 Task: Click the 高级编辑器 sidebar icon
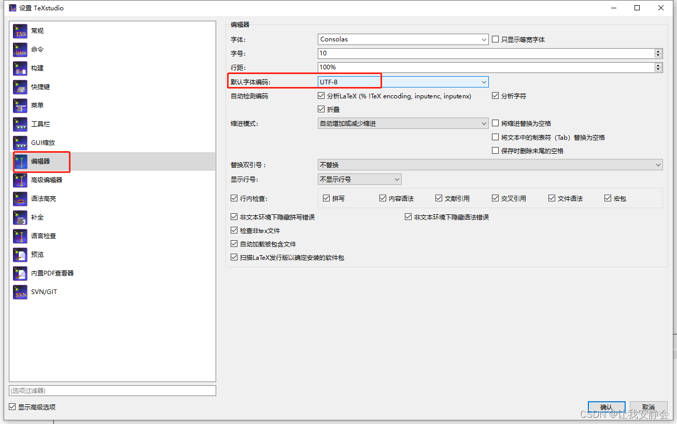[x=20, y=180]
